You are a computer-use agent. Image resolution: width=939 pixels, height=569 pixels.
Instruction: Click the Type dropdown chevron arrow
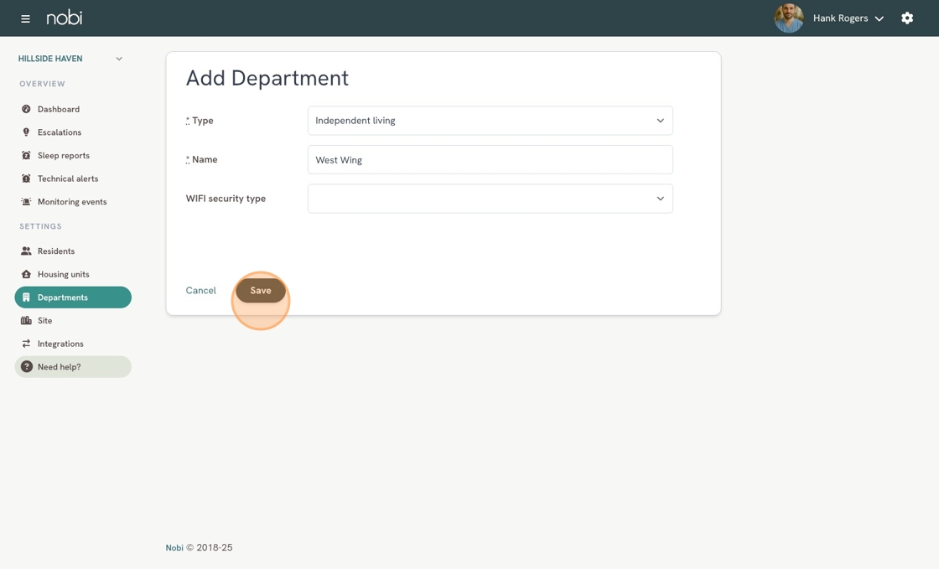coord(660,121)
